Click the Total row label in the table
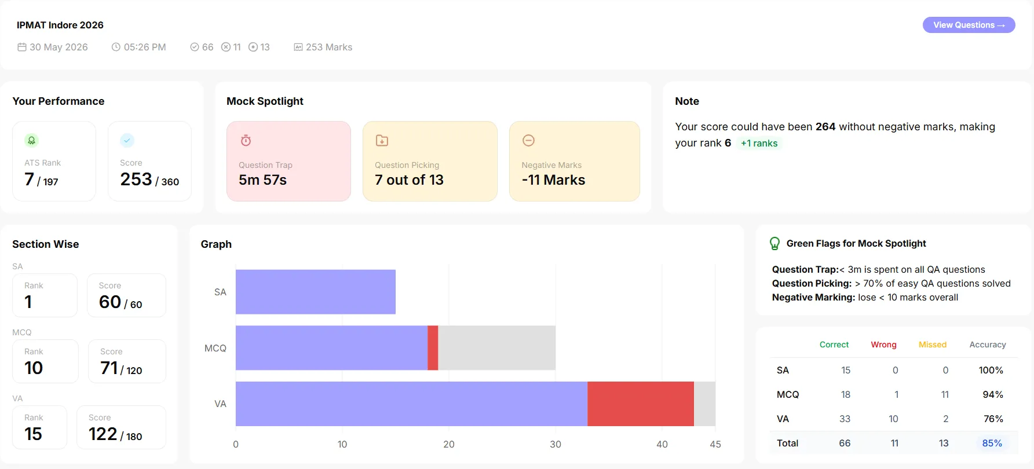1034x469 pixels. (x=788, y=443)
